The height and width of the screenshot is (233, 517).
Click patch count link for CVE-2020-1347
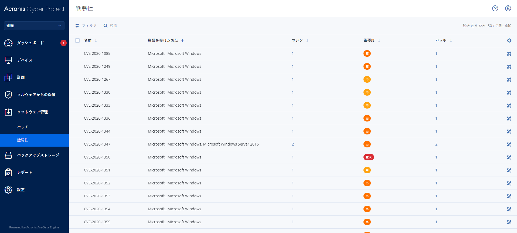click(436, 144)
